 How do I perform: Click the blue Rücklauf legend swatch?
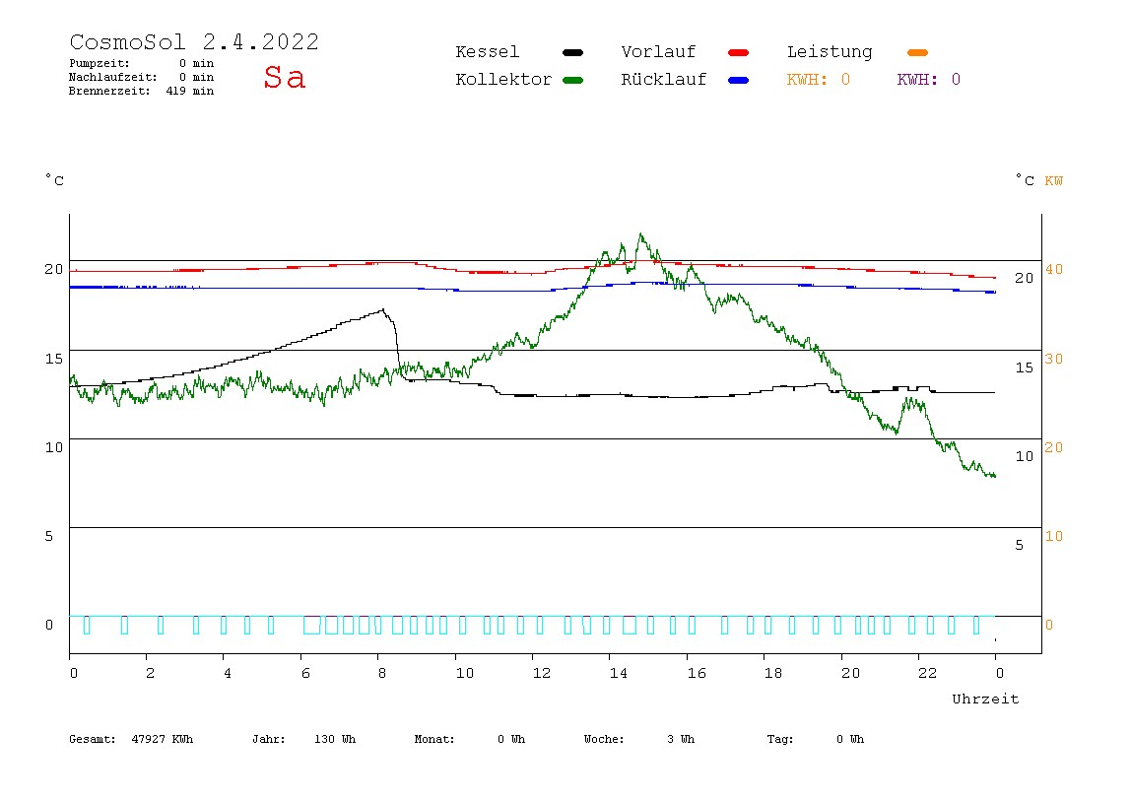(739, 80)
